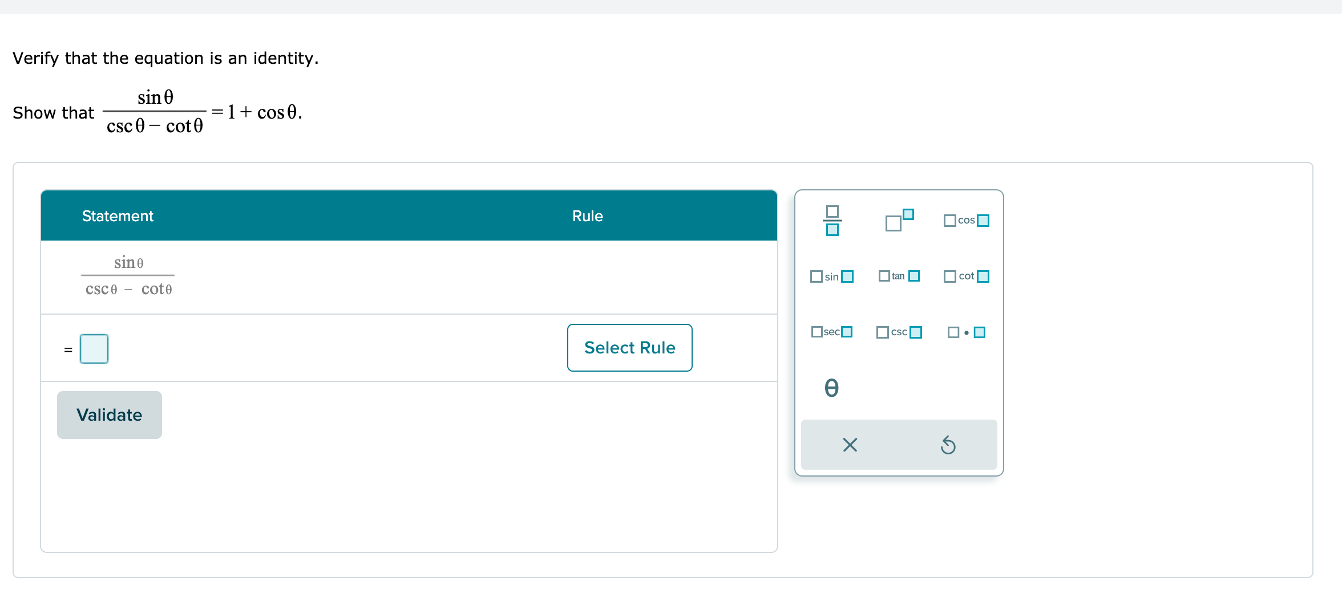
Task: Click the 'Verify that the equation is an identity.' text
Action: [x=165, y=58]
